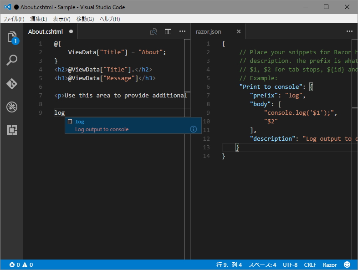Click the h2 ViewData["Title"] line
358x270 pixels.
point(103,69)
